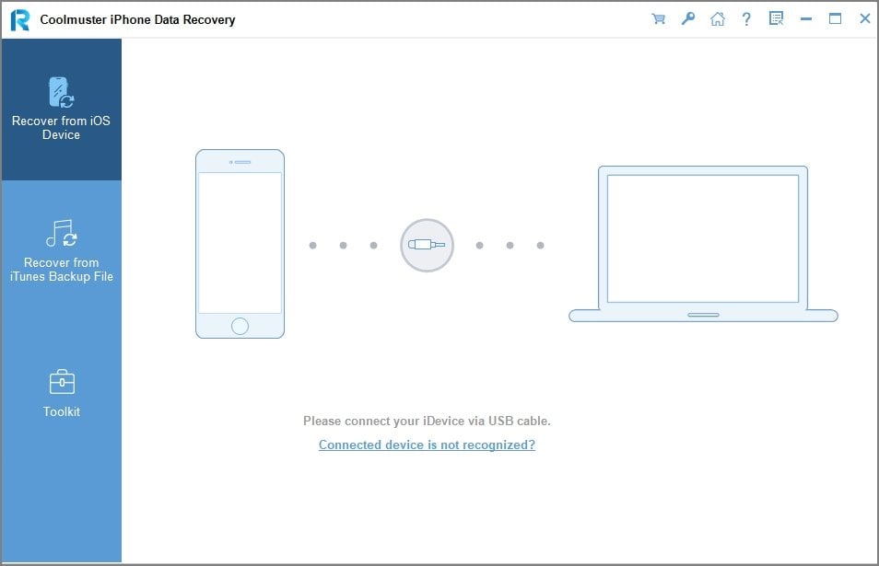Viewport: 879px width, 566px height.
Task: Open help via the question mark icon
Action: pyautogui.click(x=746, y=18)
